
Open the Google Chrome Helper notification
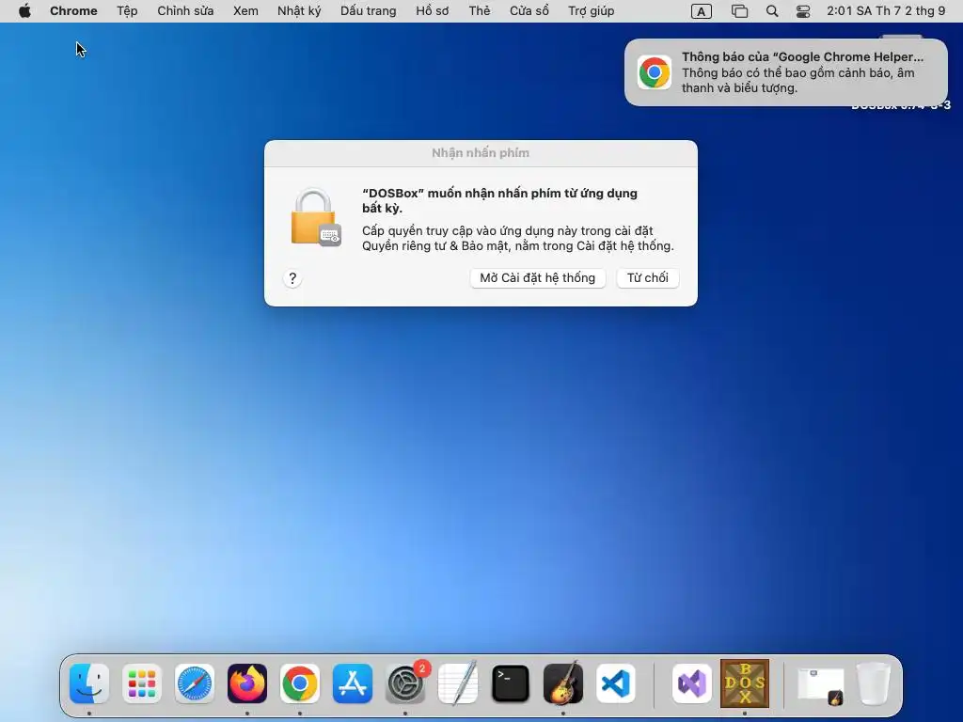pos(786,72)
